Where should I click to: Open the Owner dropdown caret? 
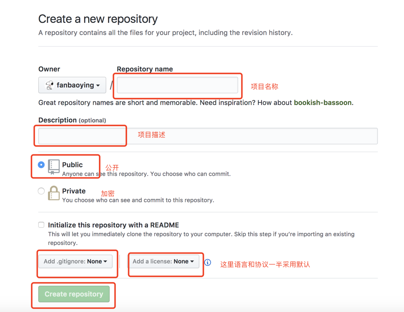(98, 86)
